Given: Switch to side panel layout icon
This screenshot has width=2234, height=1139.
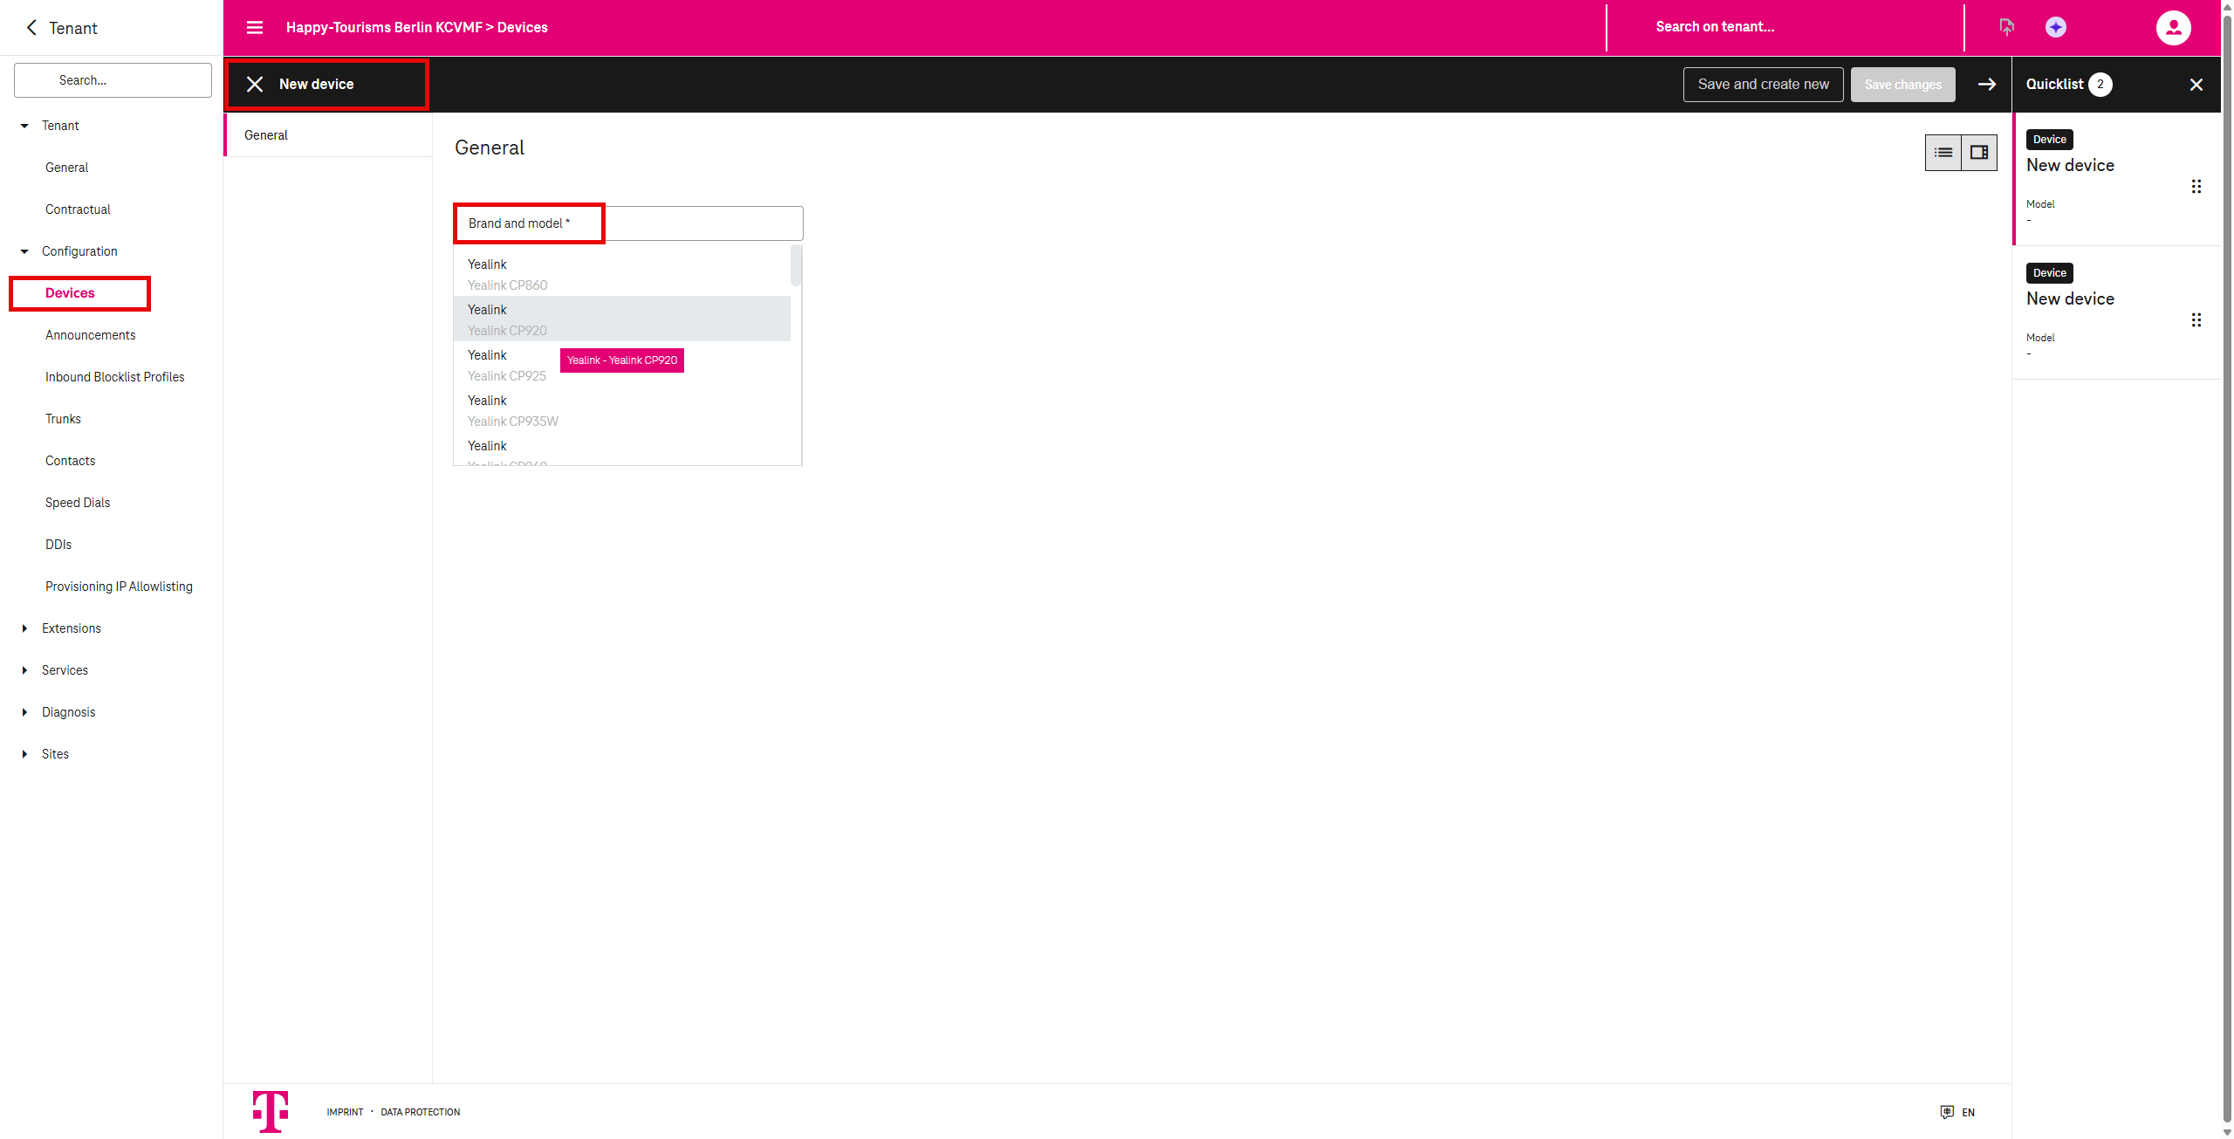Looking at the screenshot, I should pos(1979,153).
